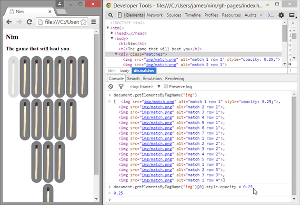
Task: Expand the head element node
Action: point(112,33)
